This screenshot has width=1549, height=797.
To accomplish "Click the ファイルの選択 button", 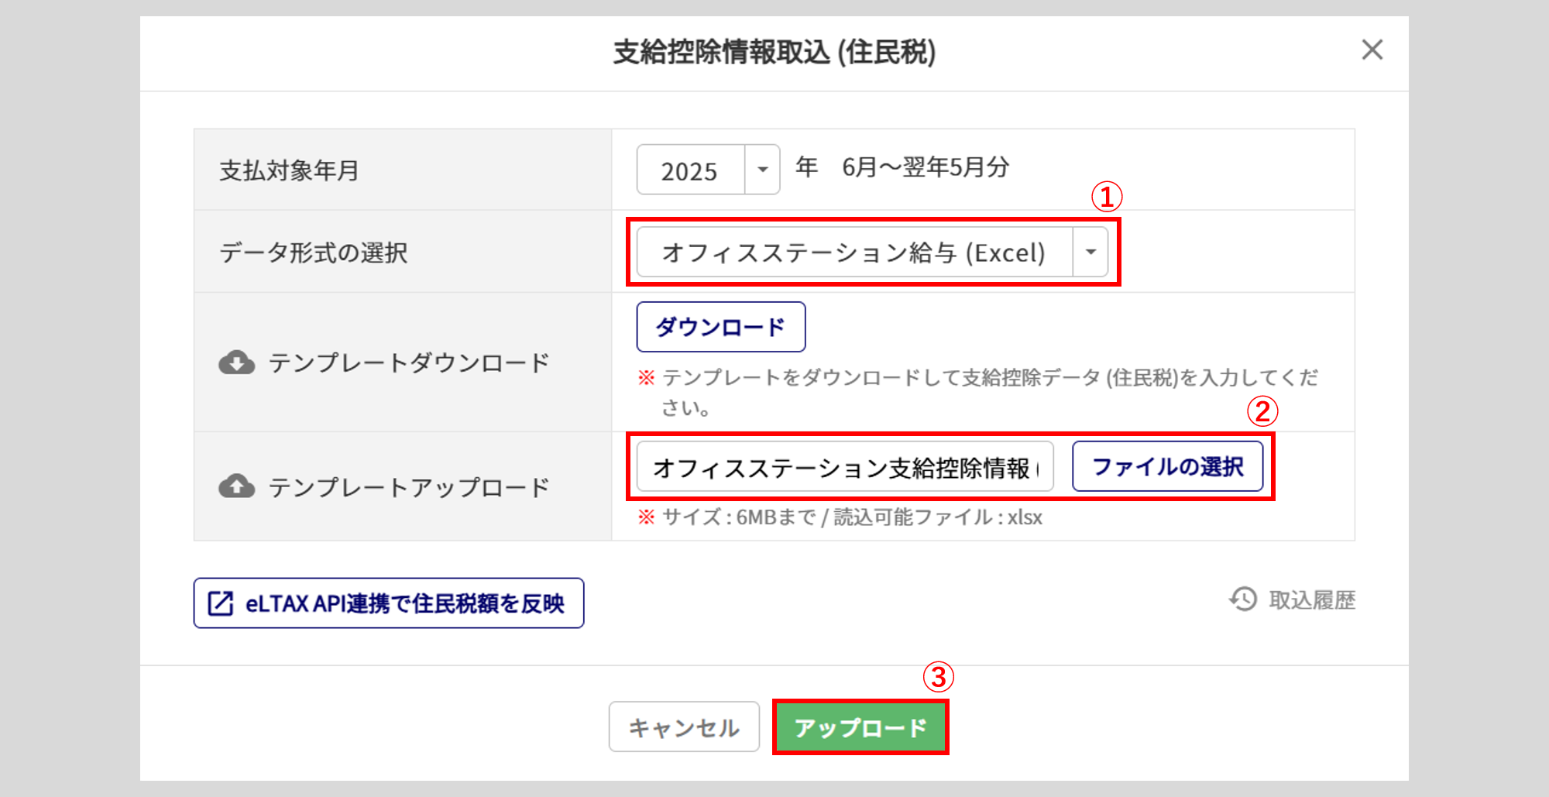I will [1167, 467].
